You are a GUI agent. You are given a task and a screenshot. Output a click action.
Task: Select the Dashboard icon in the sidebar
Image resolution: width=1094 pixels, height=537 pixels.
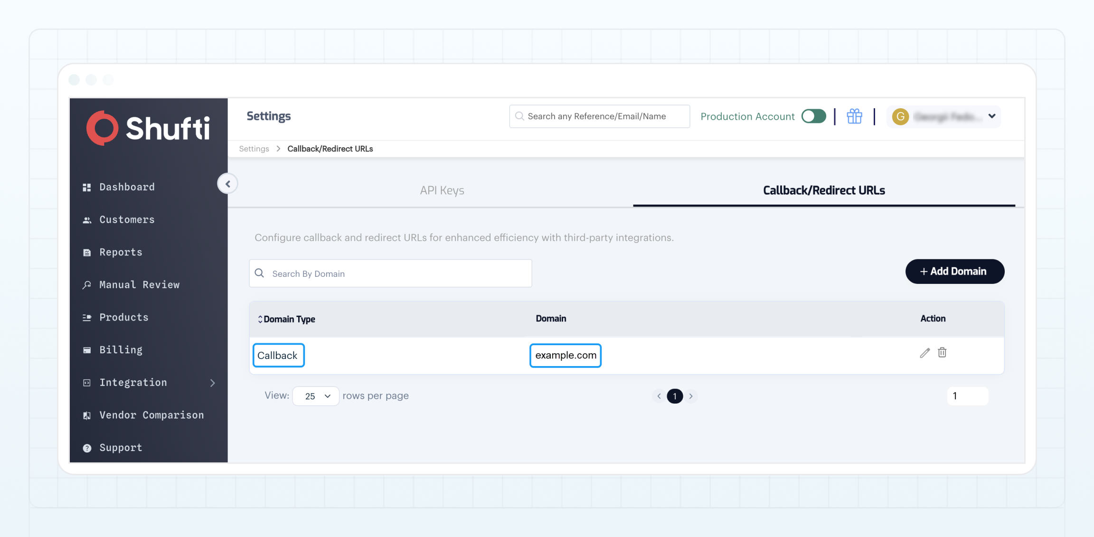(x=87, y=187)
